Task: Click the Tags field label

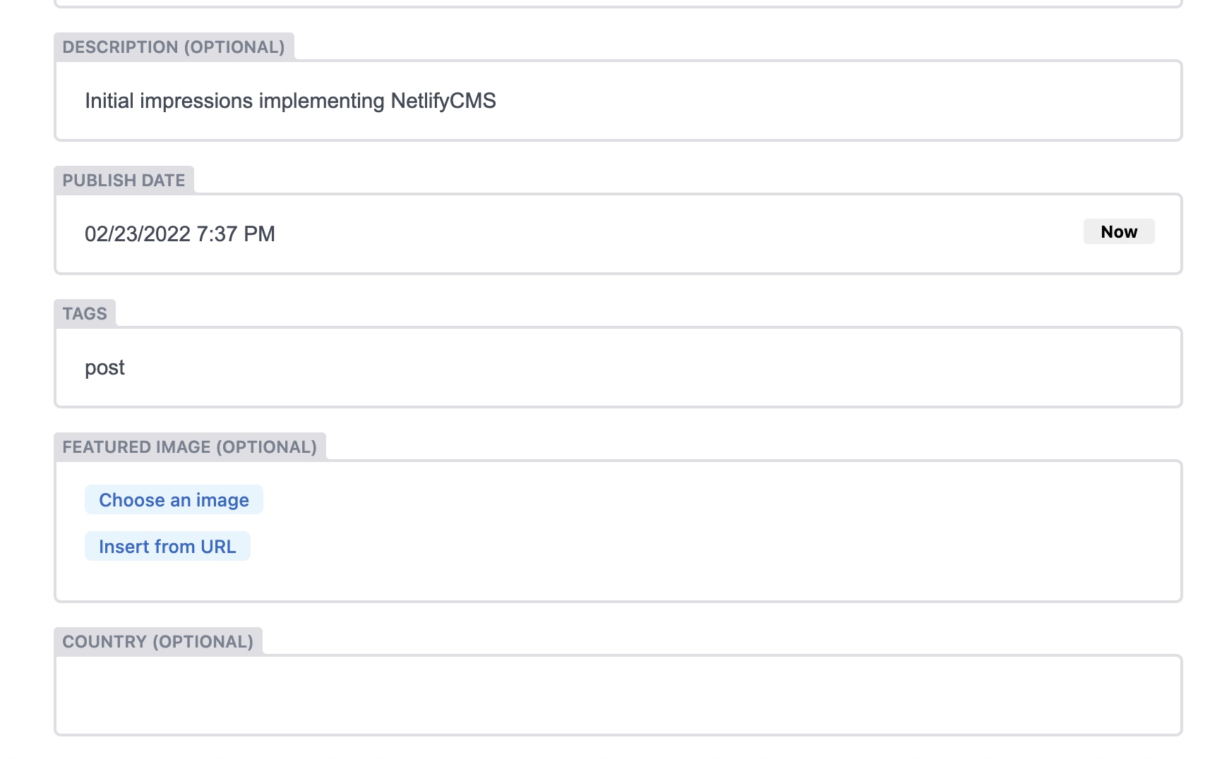Action: pos(85,314)
